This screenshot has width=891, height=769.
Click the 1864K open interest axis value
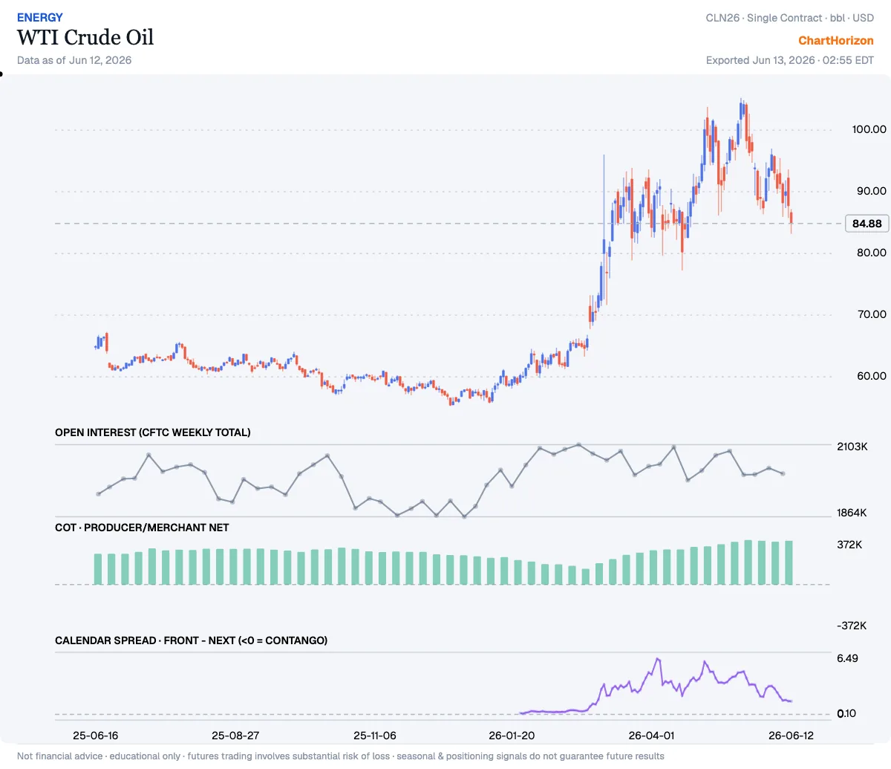[852, 513]
